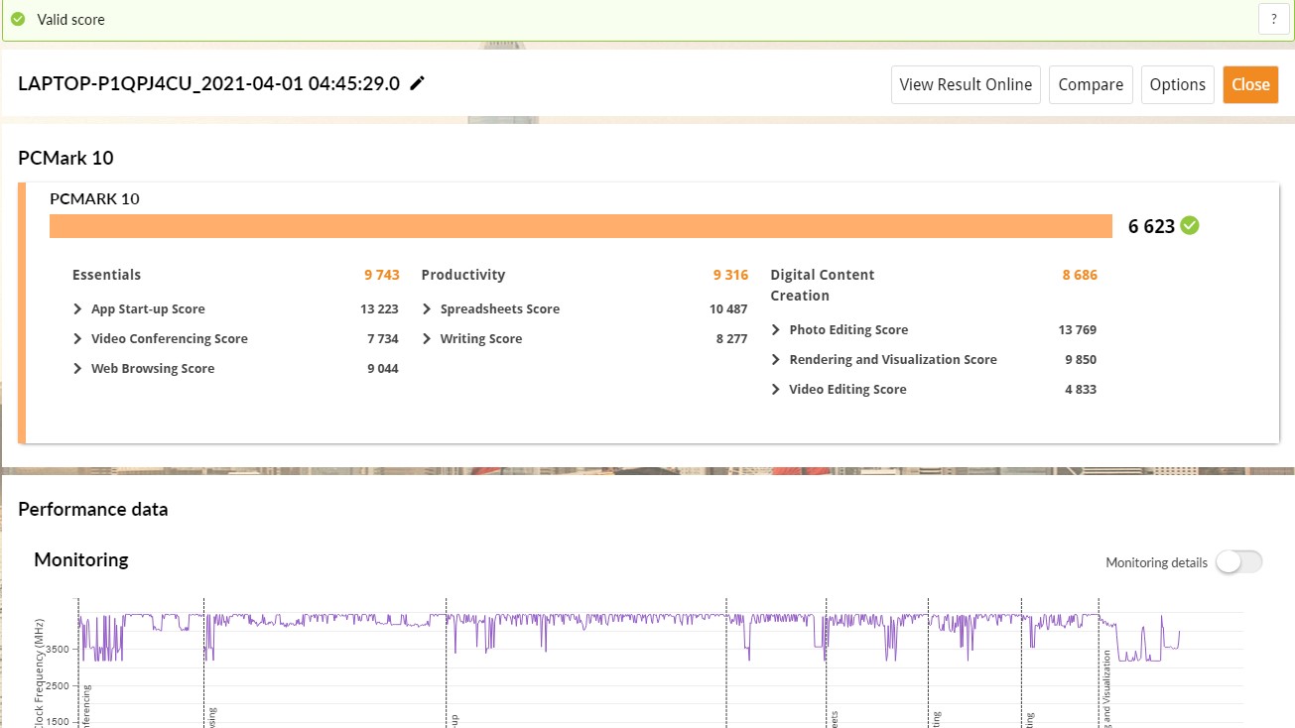Open View Result Online
1295x728 pixels.
click(x=965, y=84)
